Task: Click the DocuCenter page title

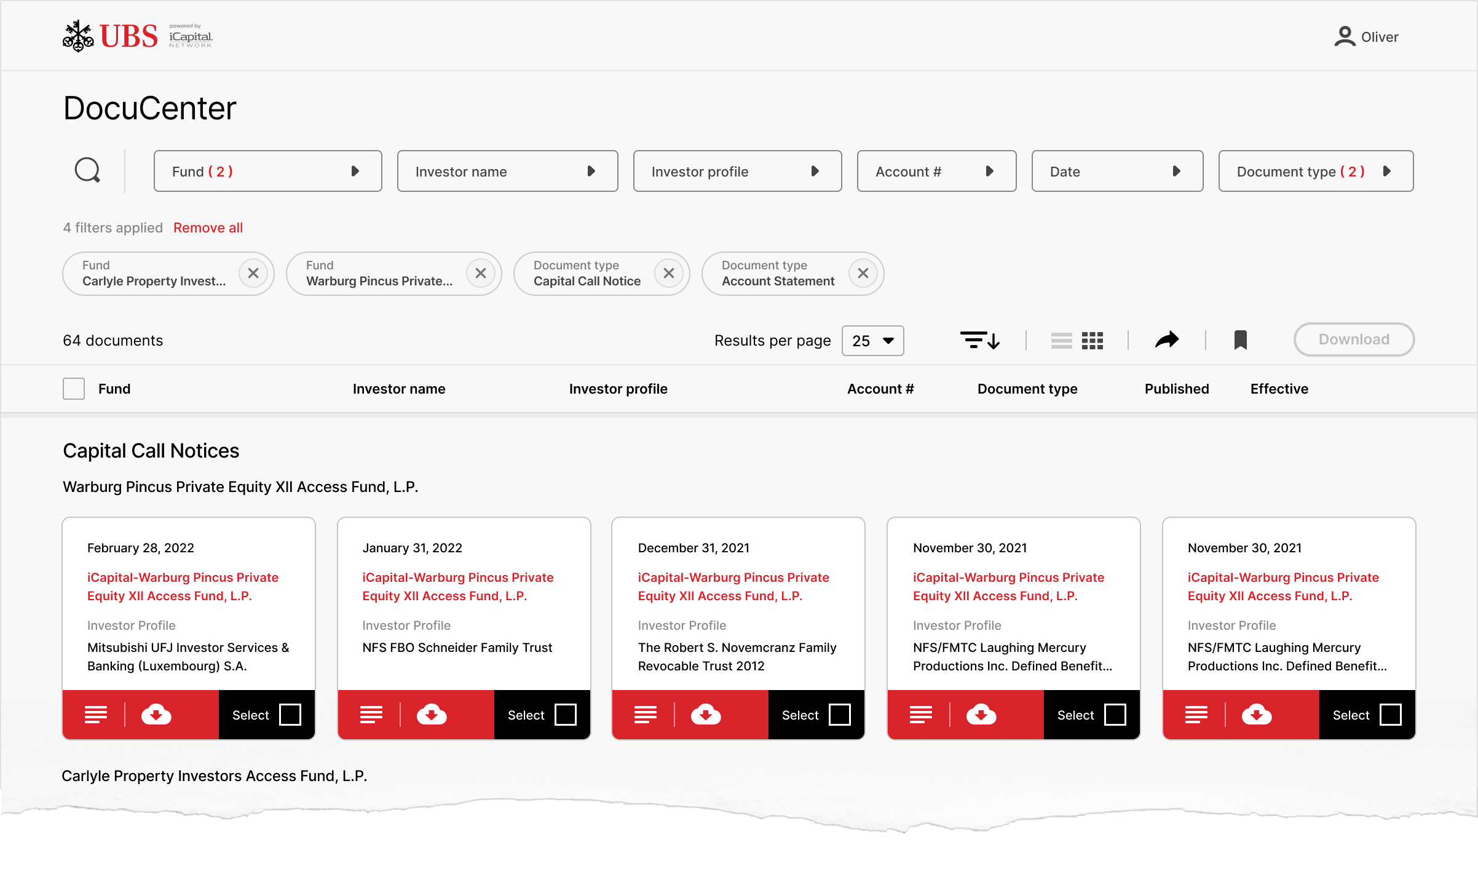Action: pos(150,108)
